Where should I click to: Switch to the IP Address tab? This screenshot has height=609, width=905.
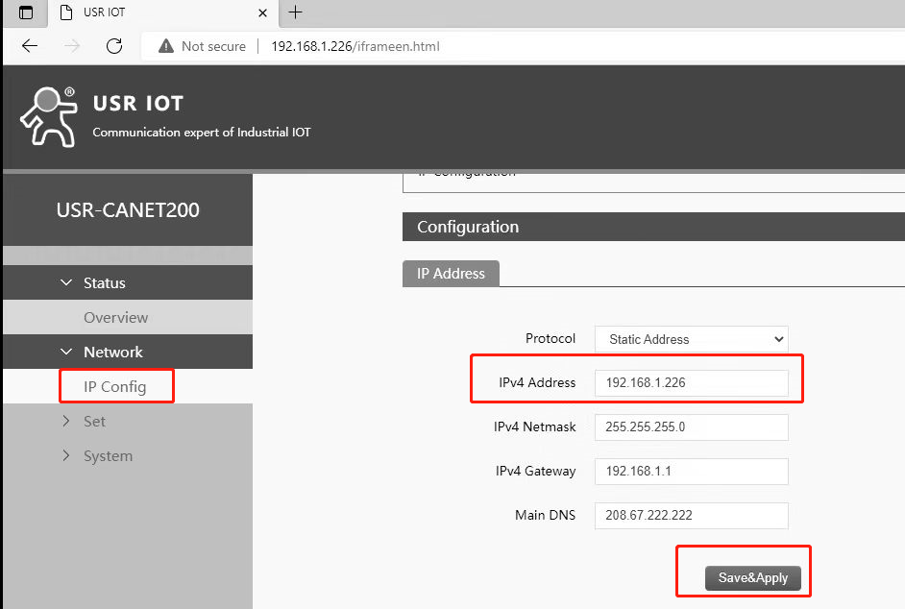pyautogui.click(x=451, y=273)
